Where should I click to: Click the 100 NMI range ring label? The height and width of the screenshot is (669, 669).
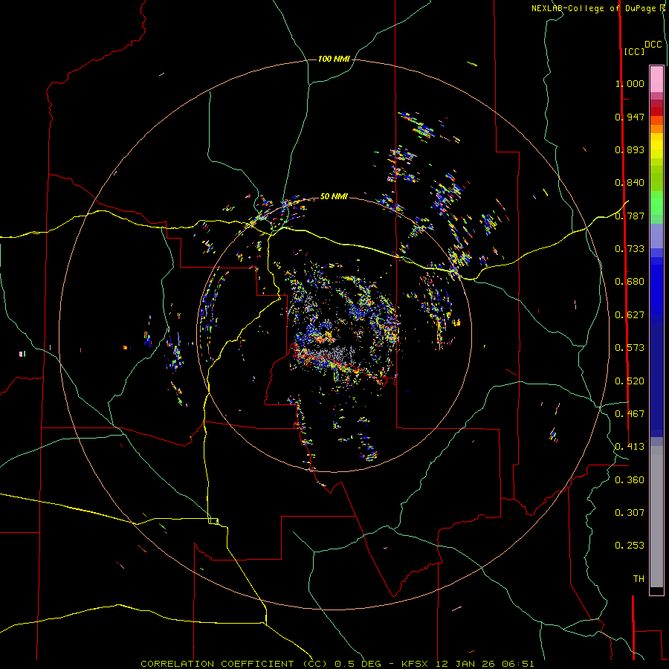(x=334, y=59)
